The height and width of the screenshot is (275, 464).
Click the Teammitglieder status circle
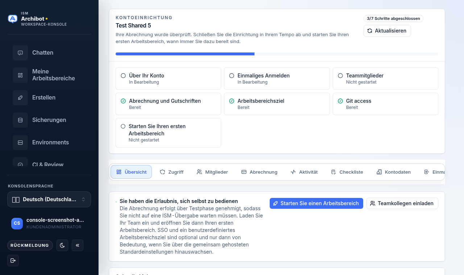pyautogui.click(x=340, y=76)
